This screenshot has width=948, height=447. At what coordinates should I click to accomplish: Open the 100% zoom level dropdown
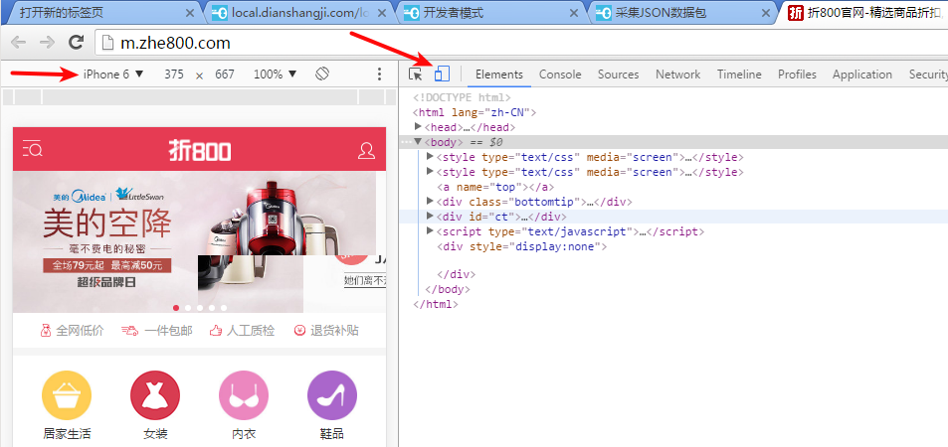(x=276, y=74)
